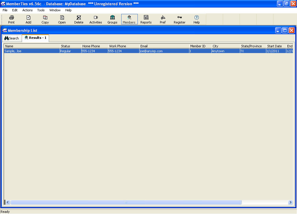This screenshot has width=297, height=214.
Task: Maximize the Membership List window
Action: (285, 30)
